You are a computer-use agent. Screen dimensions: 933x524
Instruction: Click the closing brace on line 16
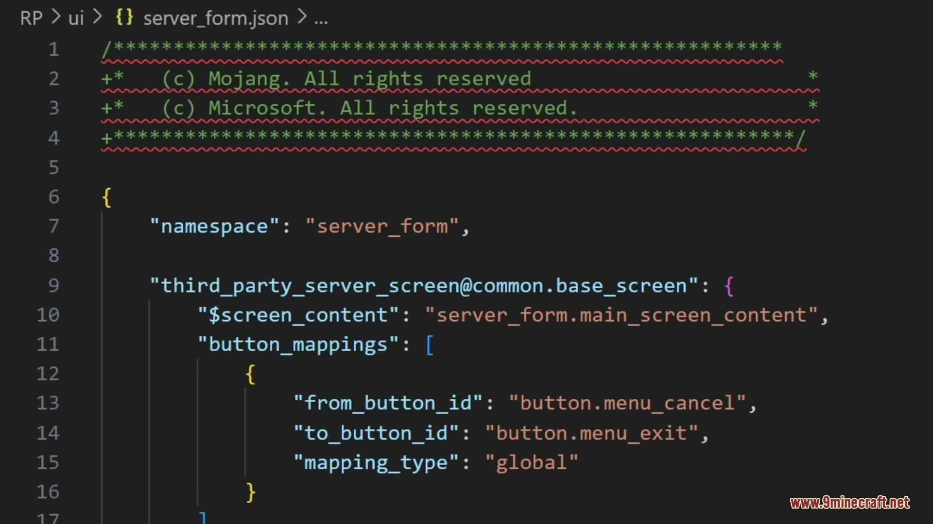pos(251,492)
